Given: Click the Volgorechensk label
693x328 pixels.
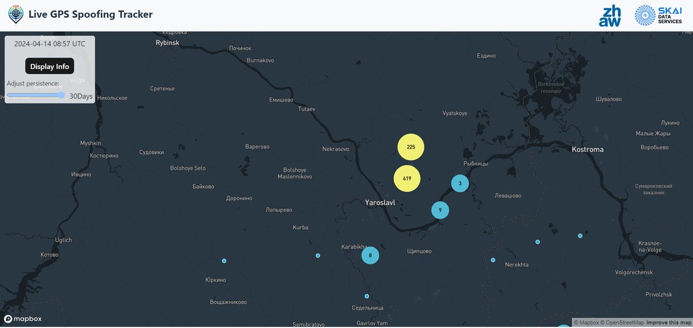Looking at the screenshot, I should 634,272.
